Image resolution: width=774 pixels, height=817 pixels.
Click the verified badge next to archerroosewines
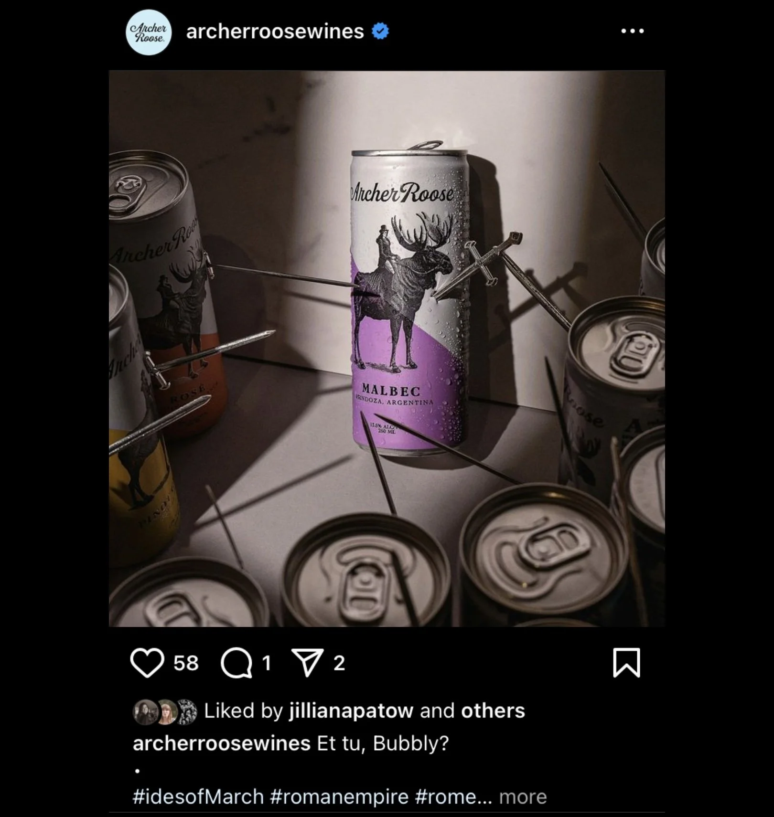tap(380, 31)
